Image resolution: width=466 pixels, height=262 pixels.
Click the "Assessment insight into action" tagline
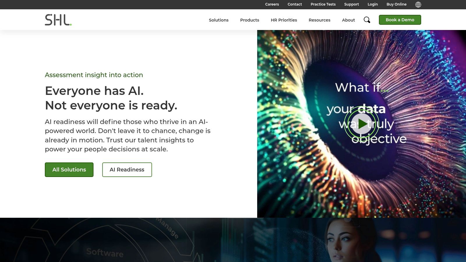pos(94,75)
